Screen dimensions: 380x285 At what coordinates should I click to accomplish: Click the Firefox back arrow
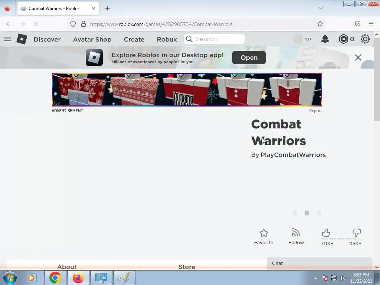(x=9, y=24)
